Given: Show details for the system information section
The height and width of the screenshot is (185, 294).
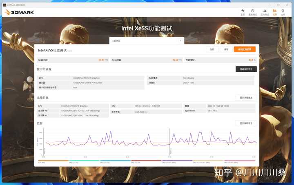Looking at the screenshot, I should coord(246,98).
